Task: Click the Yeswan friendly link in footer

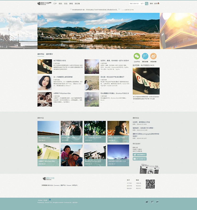Action: [69, 185]
